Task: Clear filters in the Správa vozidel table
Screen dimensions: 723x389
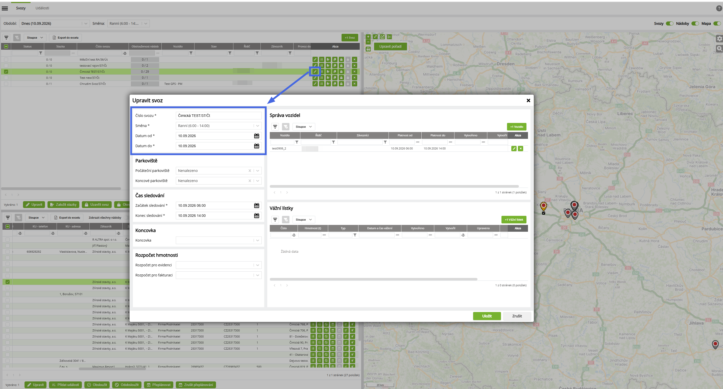Action: 286,127
